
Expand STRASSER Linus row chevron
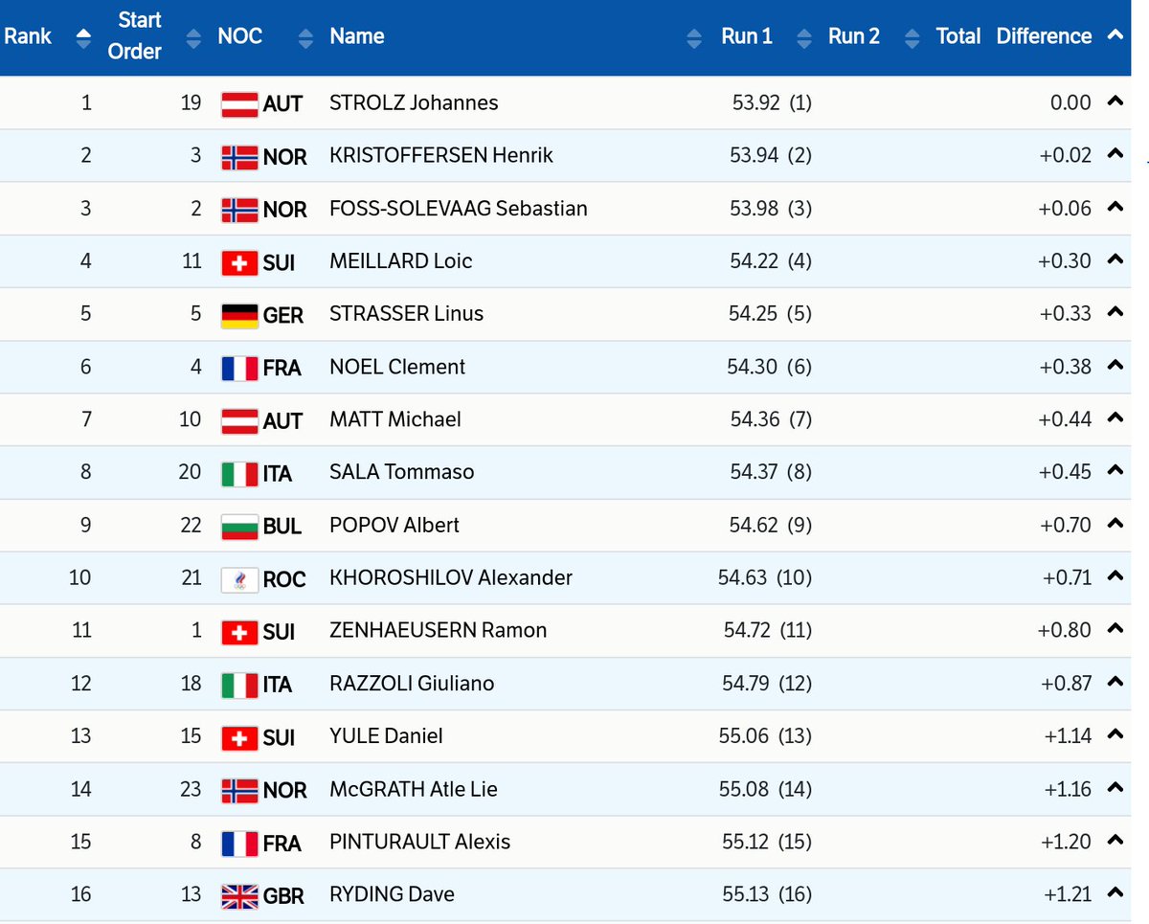(x=1114, y=312)
